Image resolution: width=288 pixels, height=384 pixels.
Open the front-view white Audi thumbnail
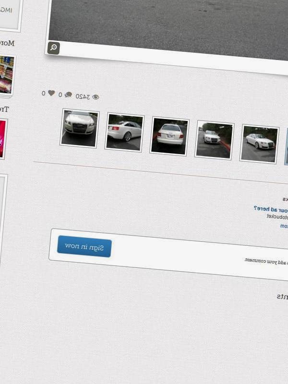point(79,128)
